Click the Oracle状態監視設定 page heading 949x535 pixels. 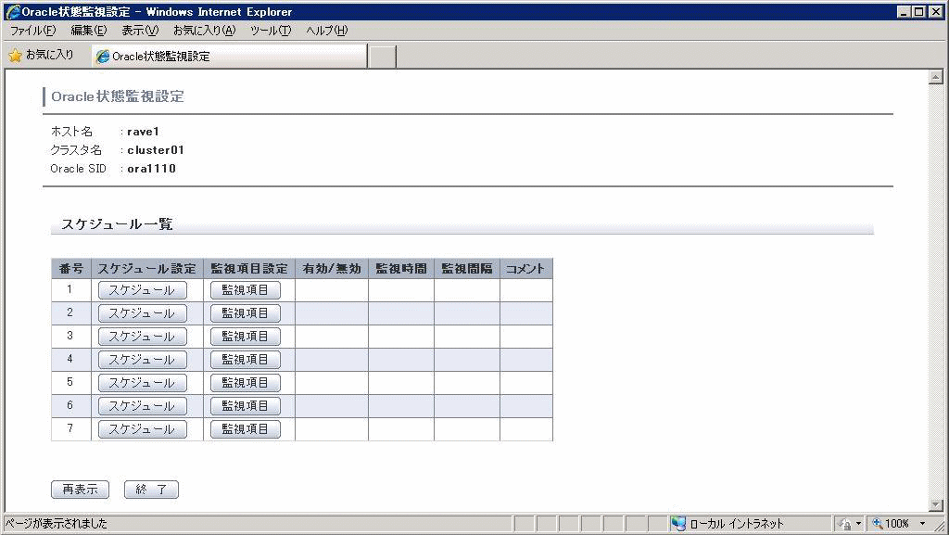[x=118, y=96]
